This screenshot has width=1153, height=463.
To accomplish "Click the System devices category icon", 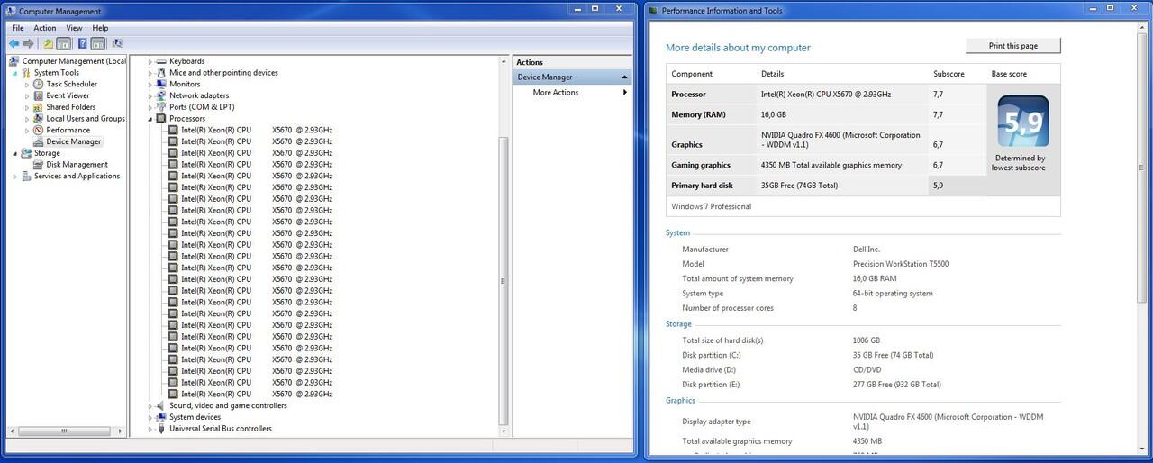I will [161, 417].
